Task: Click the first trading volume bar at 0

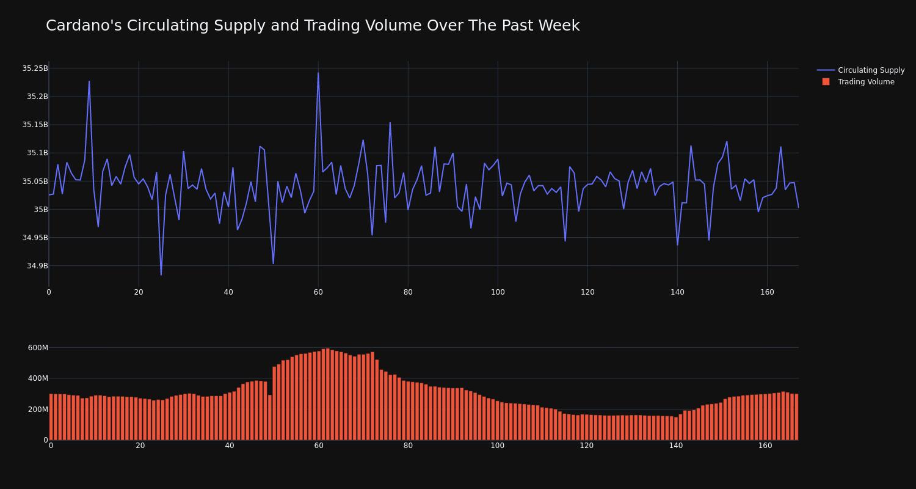Action: [51, 417]
